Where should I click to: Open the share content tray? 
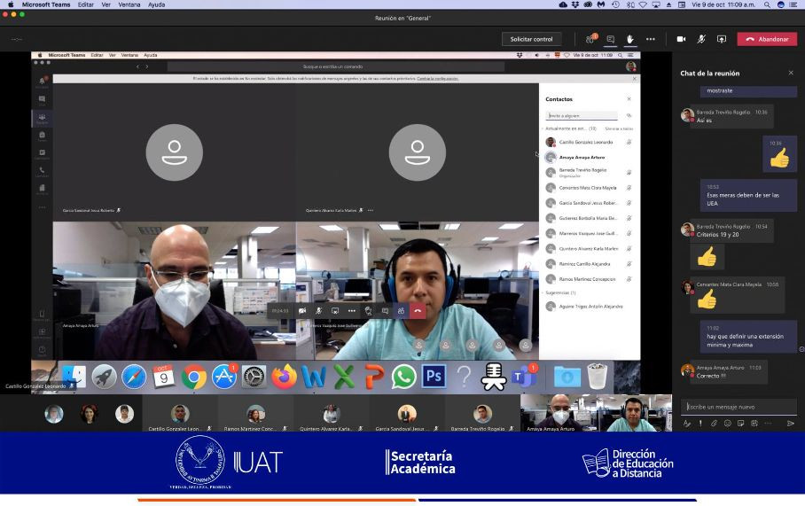point(722,39)
